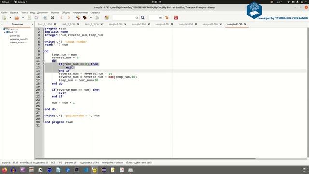Collapse the inner do loop fold at line 11

click(x=43, y=61)
